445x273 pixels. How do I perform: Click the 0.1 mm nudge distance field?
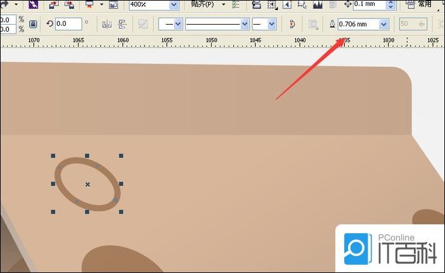point(370,5)
